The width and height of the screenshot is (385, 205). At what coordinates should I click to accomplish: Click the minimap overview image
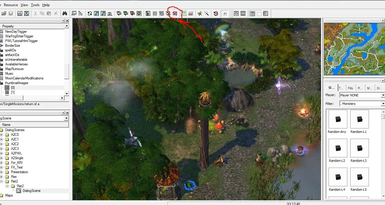click(x=354, y=49)
